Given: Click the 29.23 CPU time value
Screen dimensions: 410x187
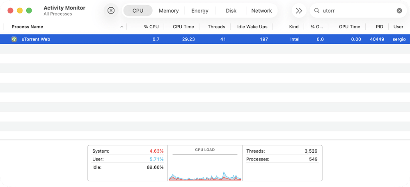Looking at the screenshot, I should tap(188, 39).
